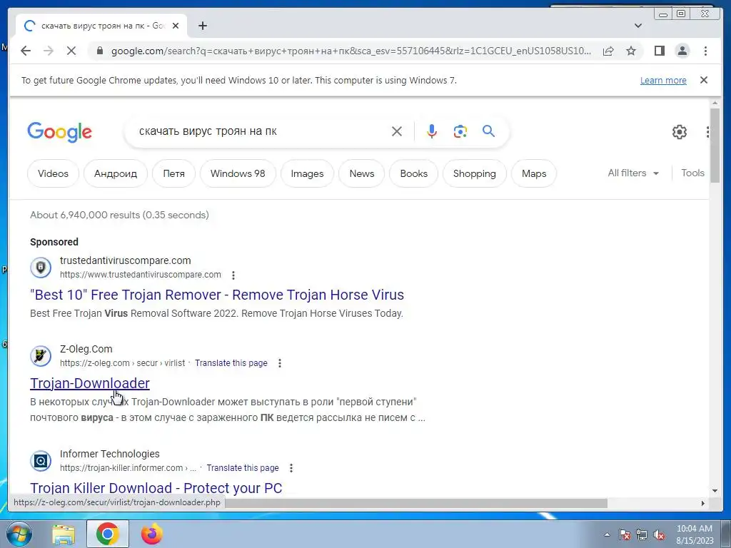Switch to News results
Screen dimensions: 731x548
(362, 173)
